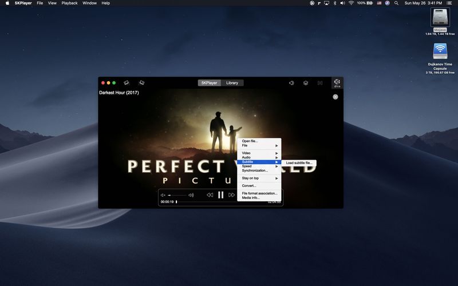Viewport: 458px width, 286px height.
Task: Set volume to max via loud speaker icon
Action: click(x=191, y=195)
